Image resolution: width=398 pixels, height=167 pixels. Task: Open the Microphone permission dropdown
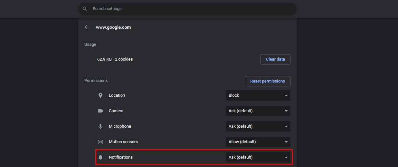[x=258, y=126]
